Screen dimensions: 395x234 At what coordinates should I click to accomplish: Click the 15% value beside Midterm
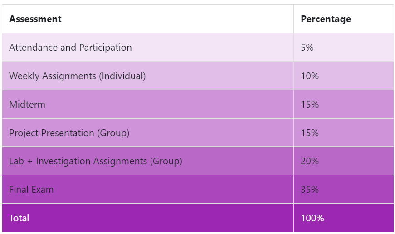310,105
